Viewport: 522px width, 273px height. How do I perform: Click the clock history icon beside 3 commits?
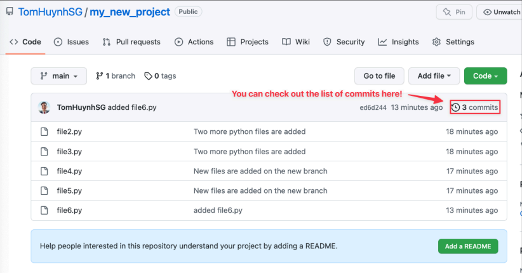tap(456, 107)
